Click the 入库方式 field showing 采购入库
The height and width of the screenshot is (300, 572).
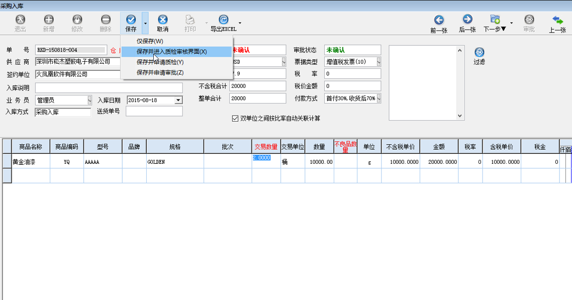(63, 112)
